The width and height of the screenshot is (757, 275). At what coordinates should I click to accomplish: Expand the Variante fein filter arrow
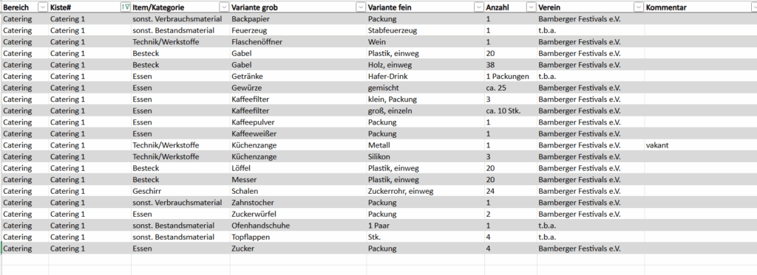tap(479, 7)
